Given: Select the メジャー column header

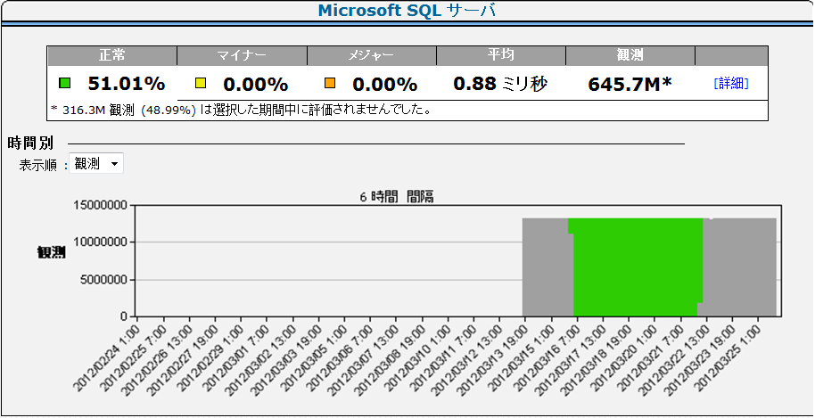Looking at the screenshot, I should [x=371, y=55].
